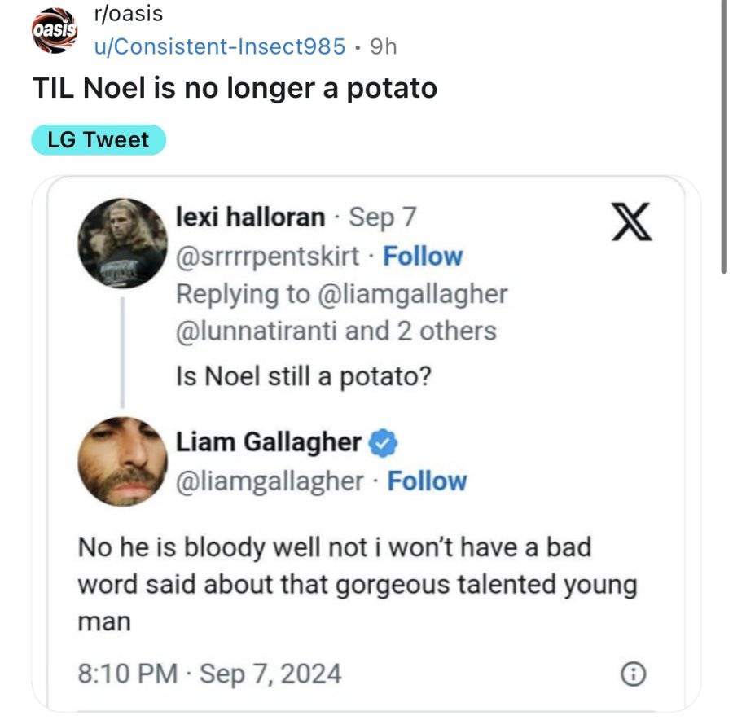Click the @lunnatiranti mention

tap(257, 331)
